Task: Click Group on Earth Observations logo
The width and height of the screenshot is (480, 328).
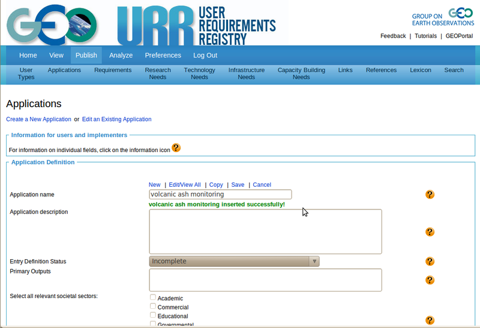Action: [x=443, y=18]
